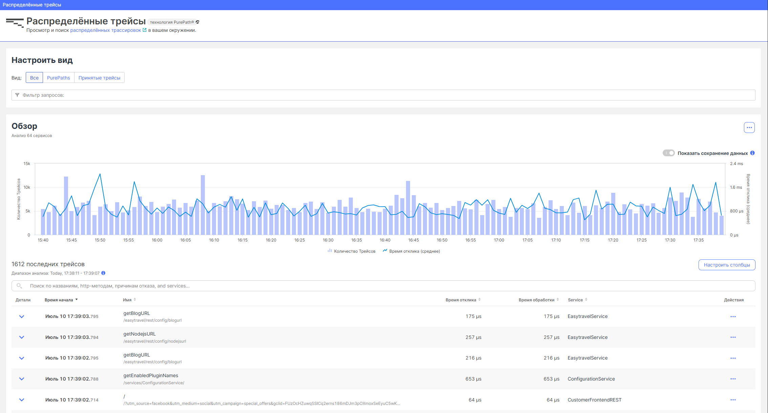
Task: Select Принятые трейсы view tab
Action: pyautogui.click(x=99, y=78)
